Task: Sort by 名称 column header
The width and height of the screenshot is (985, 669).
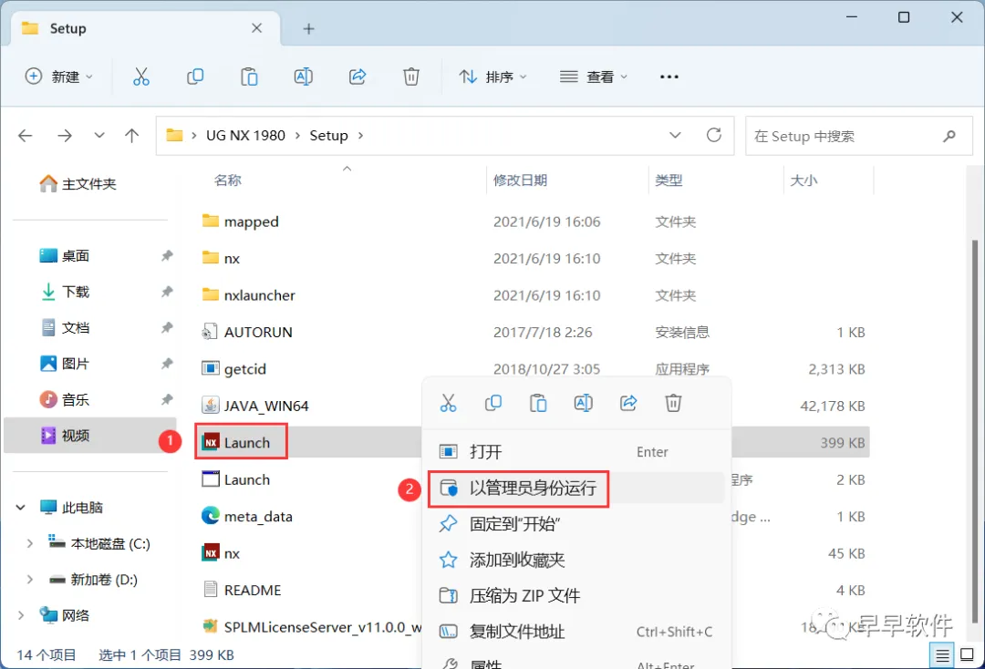Action: 227,180
